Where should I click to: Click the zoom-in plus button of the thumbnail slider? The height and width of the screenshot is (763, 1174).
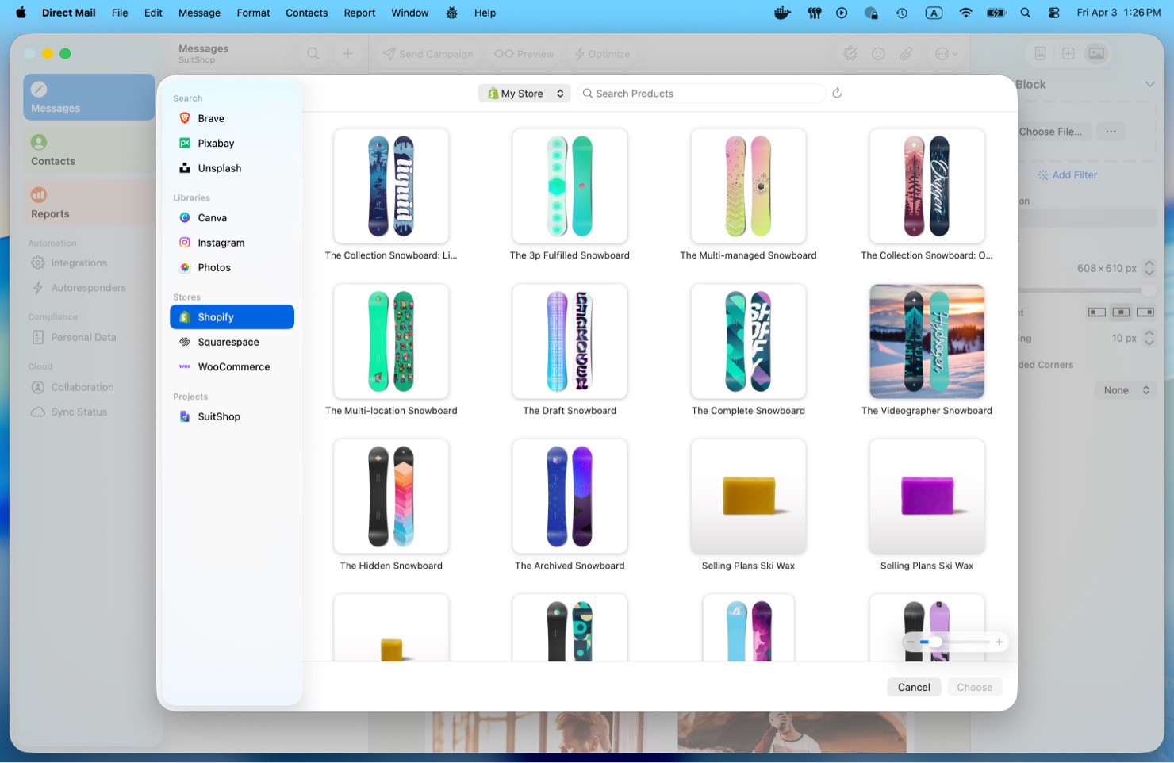pos(999,642)
